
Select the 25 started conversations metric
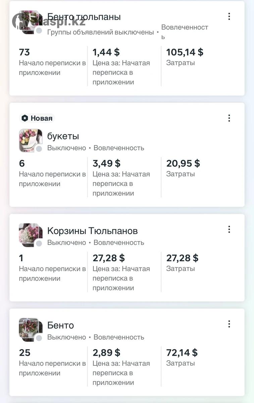point(25,353)
